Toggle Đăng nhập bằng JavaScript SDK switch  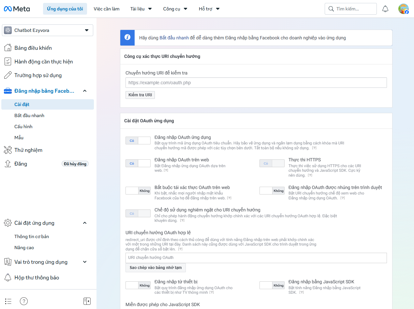272,285
